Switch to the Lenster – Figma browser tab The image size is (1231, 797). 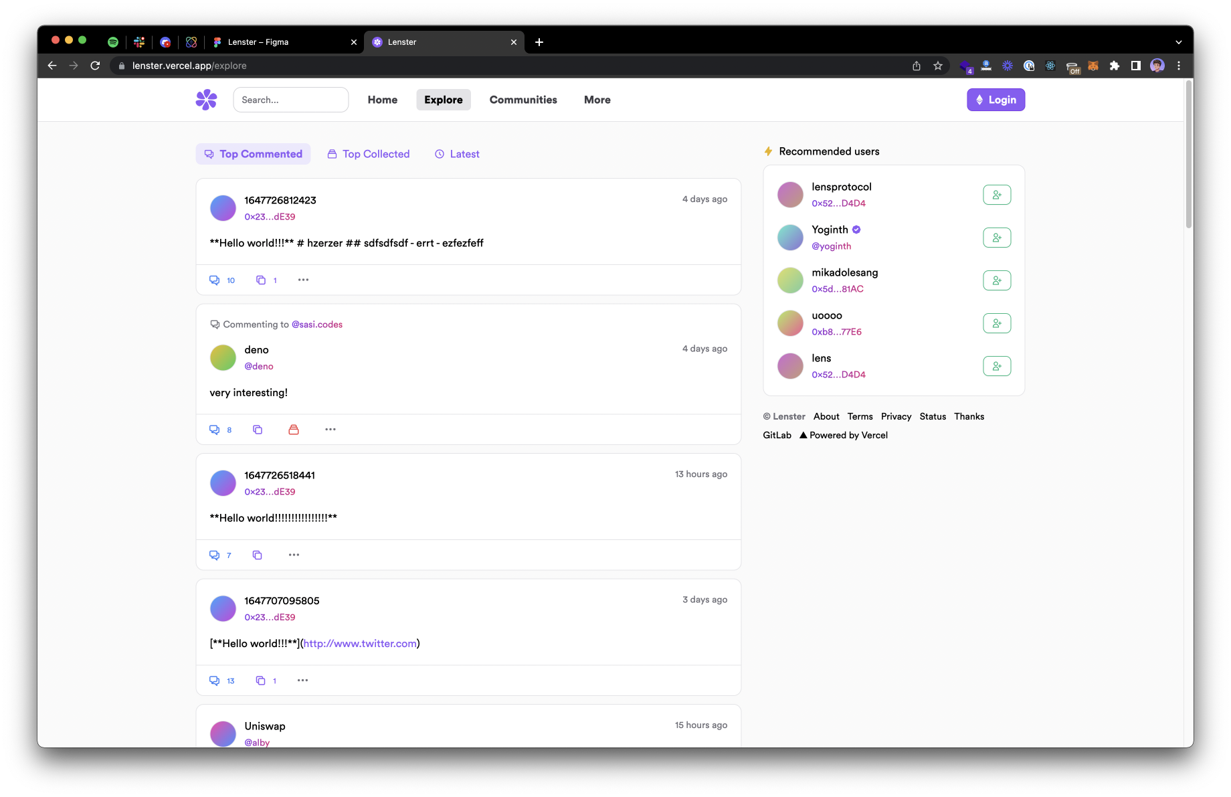click(284, 42)
